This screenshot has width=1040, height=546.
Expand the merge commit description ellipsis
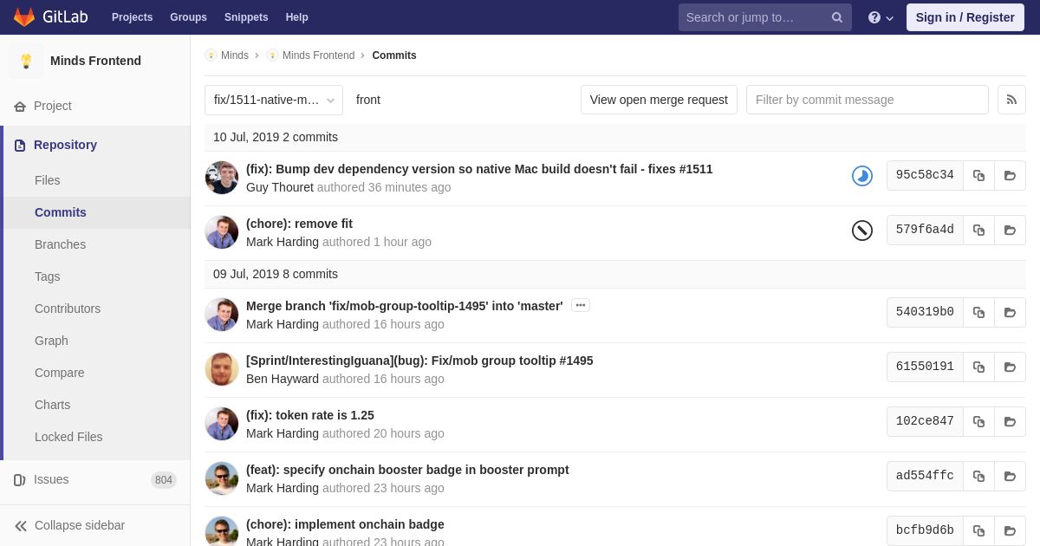tap(581, 305)
